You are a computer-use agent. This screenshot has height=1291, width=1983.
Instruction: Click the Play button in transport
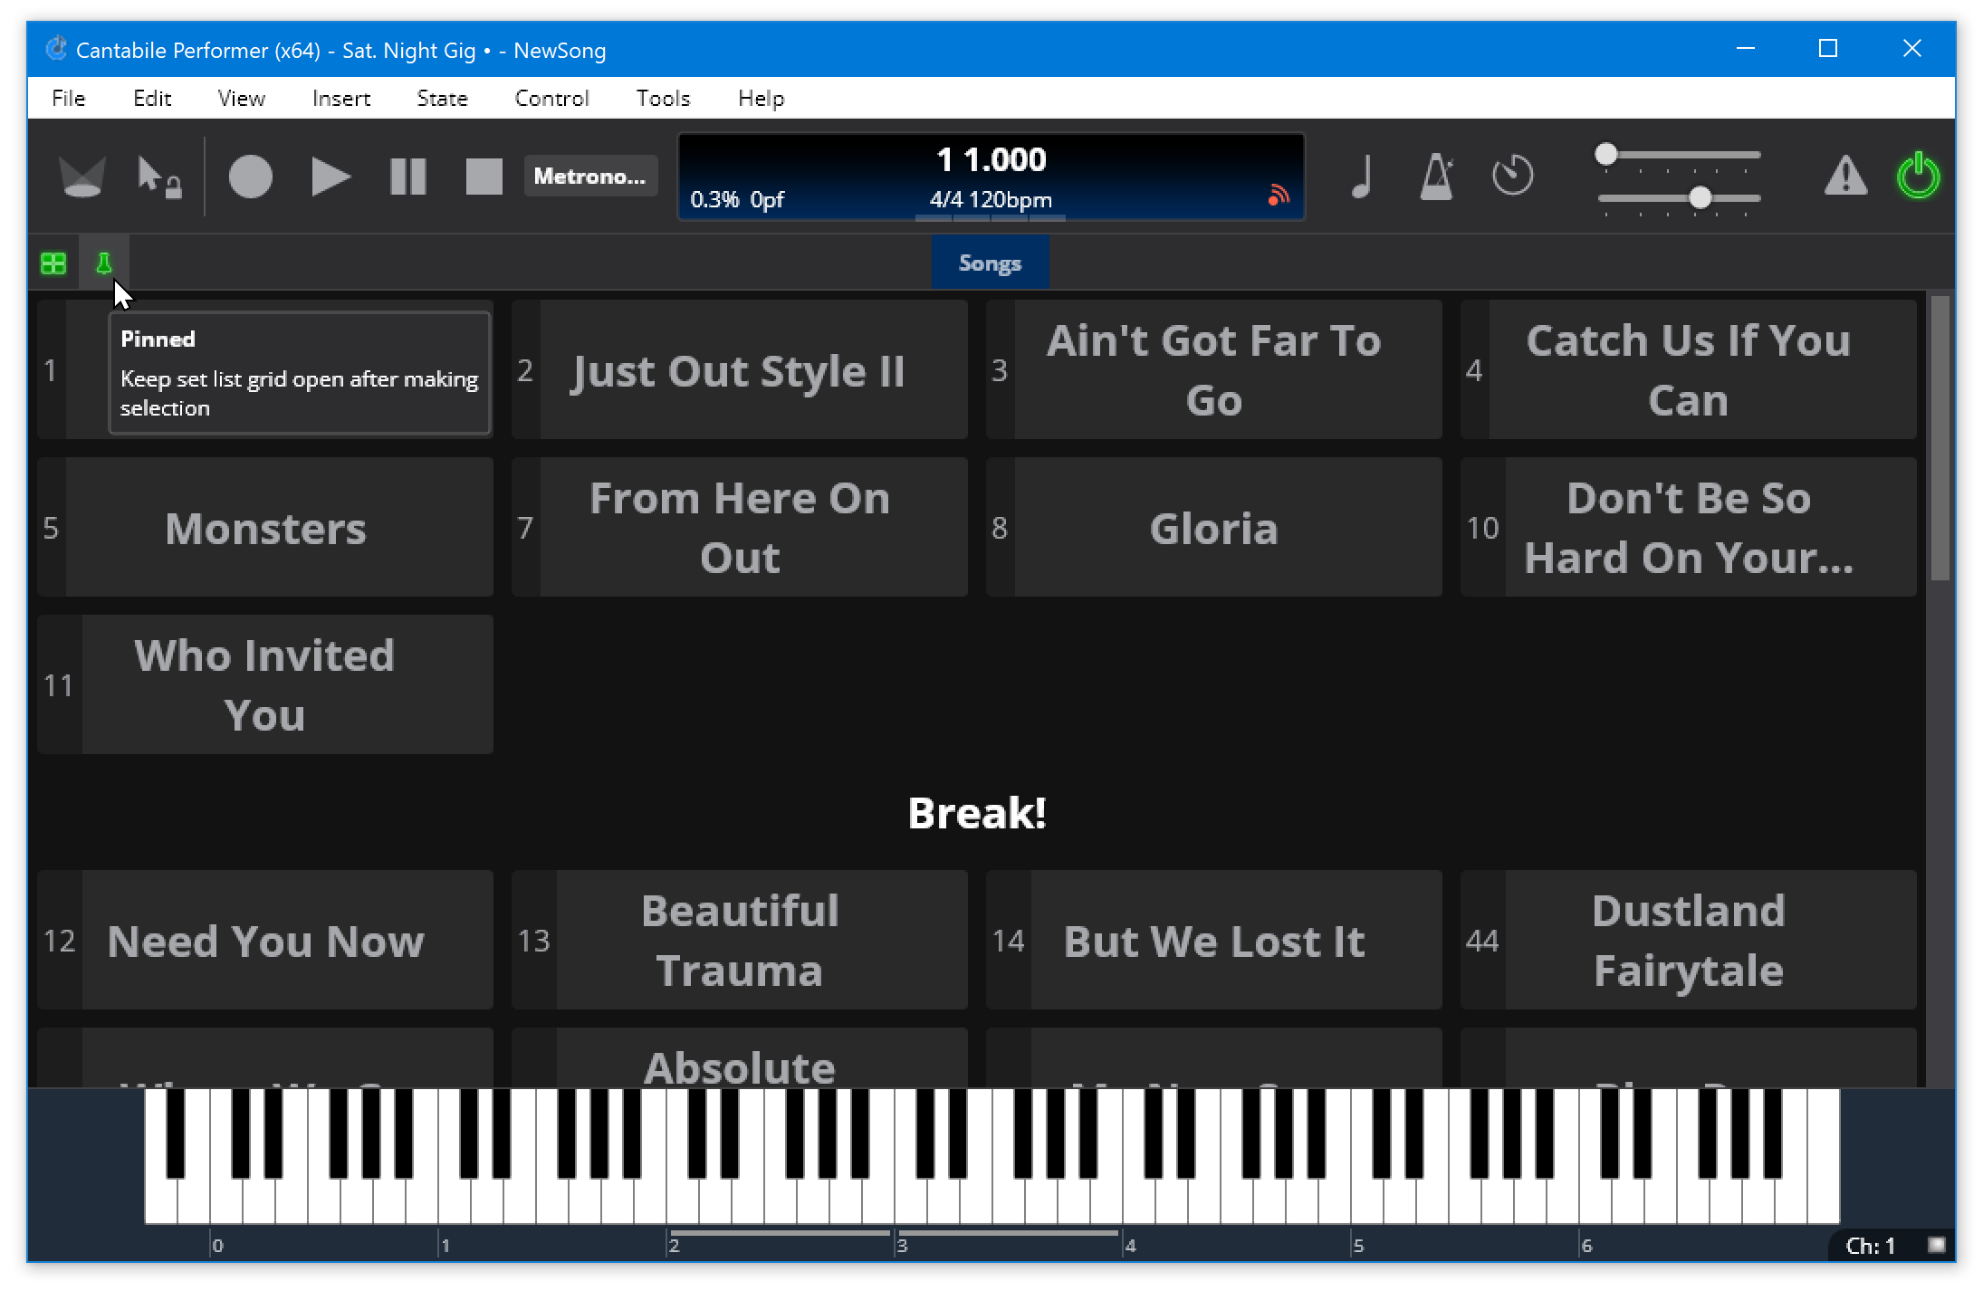330,177
